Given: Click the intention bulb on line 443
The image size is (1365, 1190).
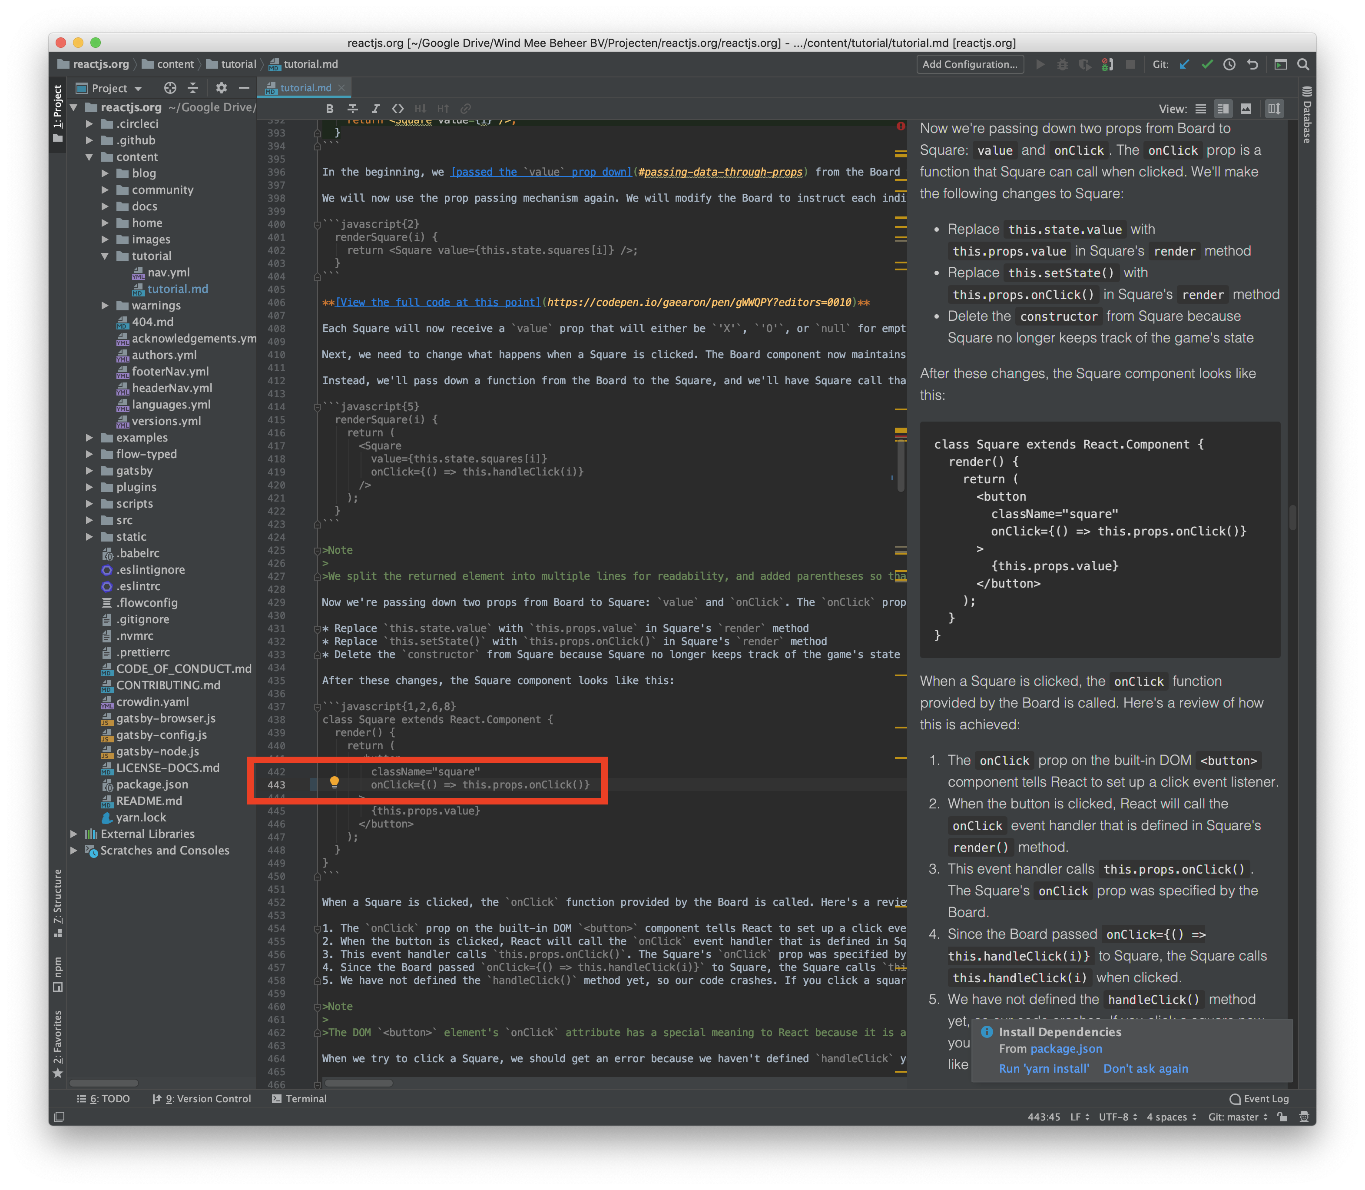Looking at the screenshot, I should [x=335, y=784].
